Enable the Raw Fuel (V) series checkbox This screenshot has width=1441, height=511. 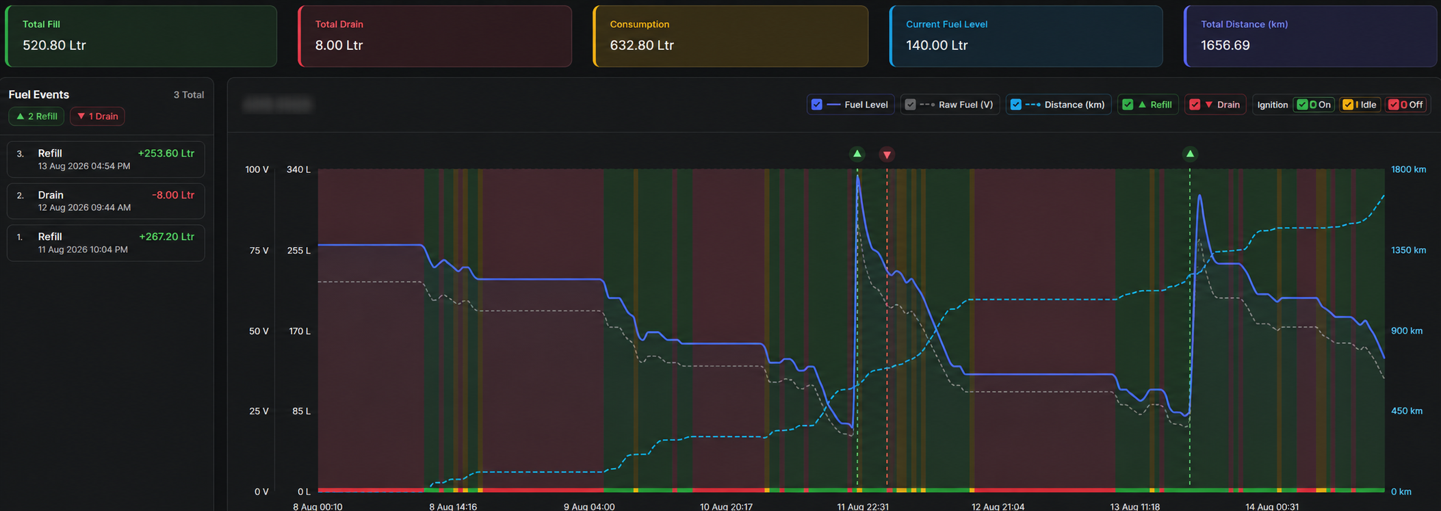[910, 105]
